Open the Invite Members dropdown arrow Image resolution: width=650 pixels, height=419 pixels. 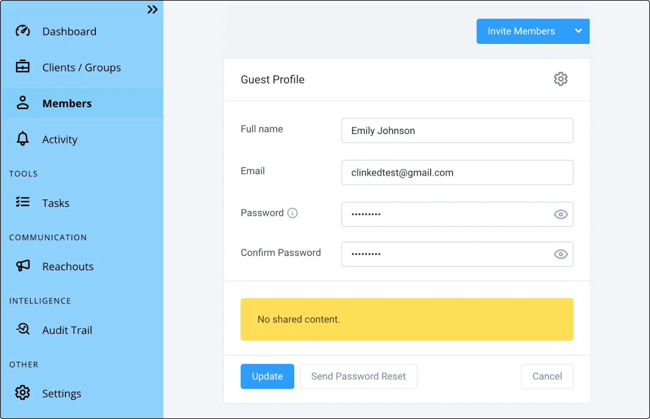click(x=578, y=31)
